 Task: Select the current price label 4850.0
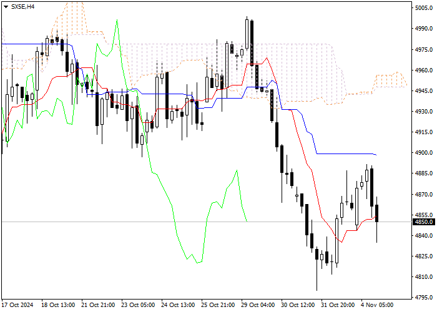(424, 222)
